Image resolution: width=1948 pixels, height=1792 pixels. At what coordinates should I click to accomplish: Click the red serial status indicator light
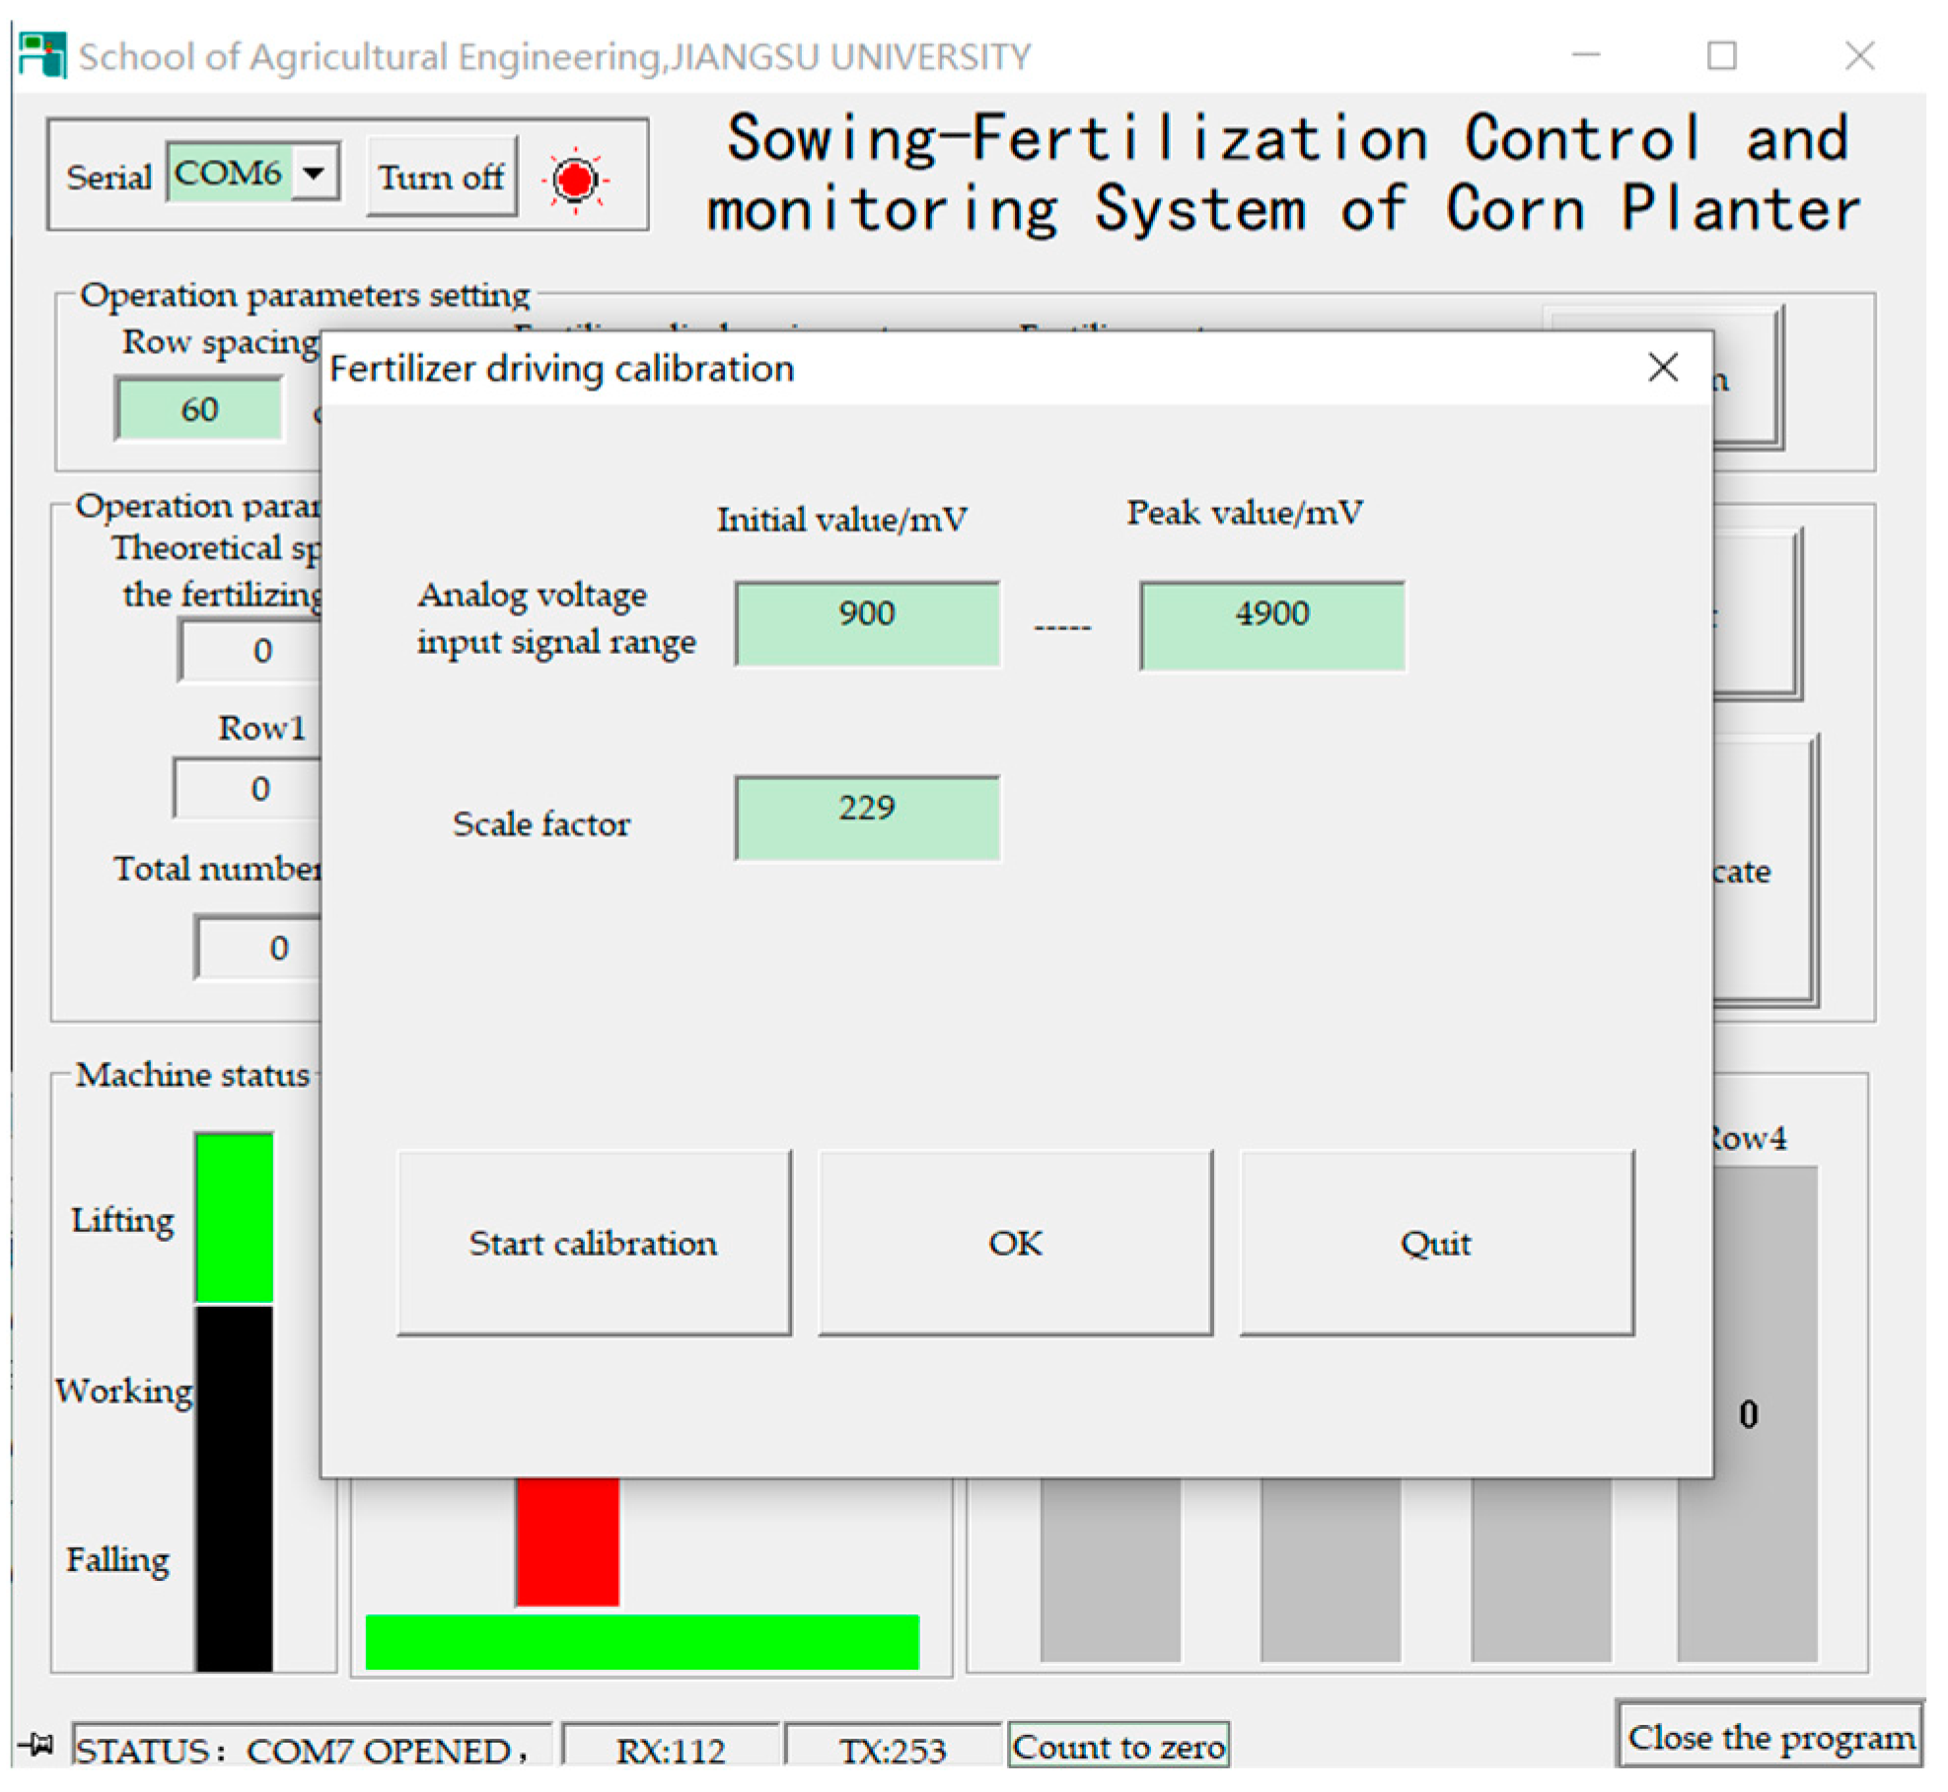click(x=575, y=179)
